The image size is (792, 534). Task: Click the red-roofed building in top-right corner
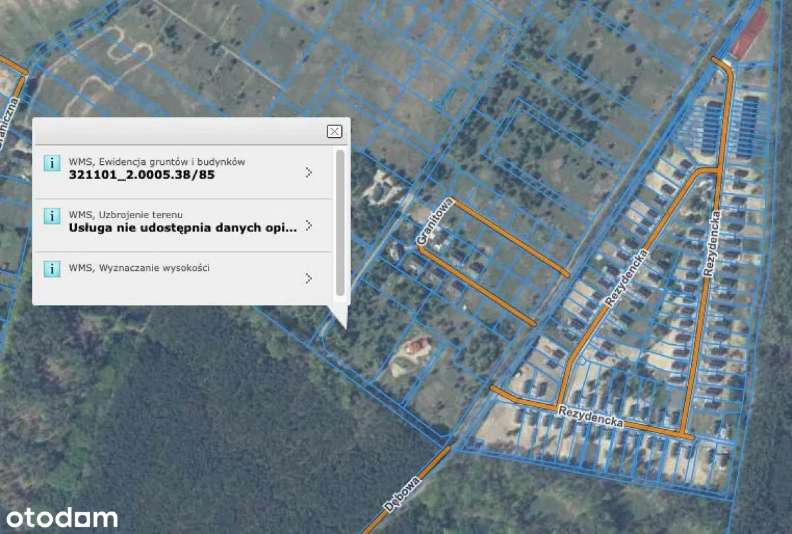[749, 32]
